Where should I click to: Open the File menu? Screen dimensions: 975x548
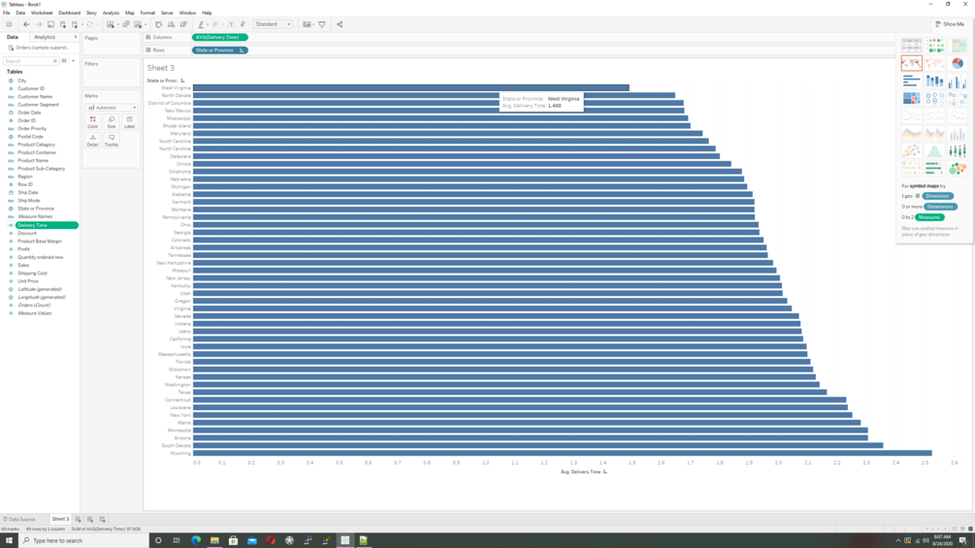(x=6, y=13)
